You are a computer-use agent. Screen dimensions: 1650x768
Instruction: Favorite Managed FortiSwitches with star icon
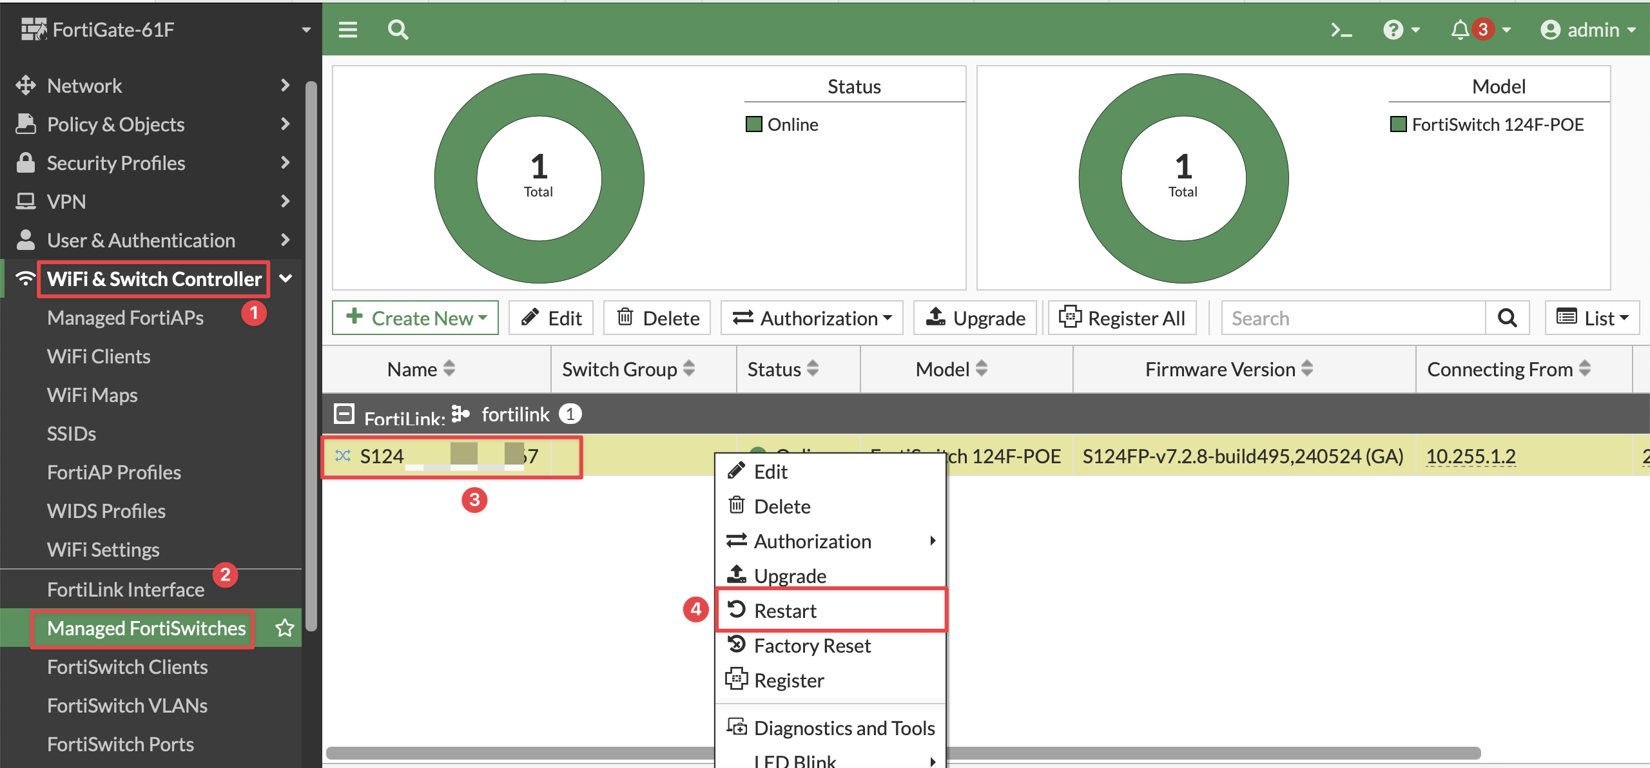285,628
